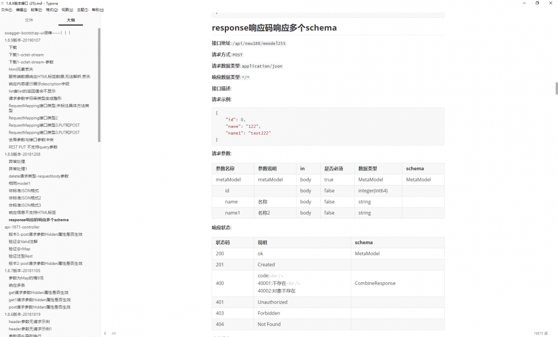
Task: Switch to the 文件 sidebar tab
Action: click(28, 20)
